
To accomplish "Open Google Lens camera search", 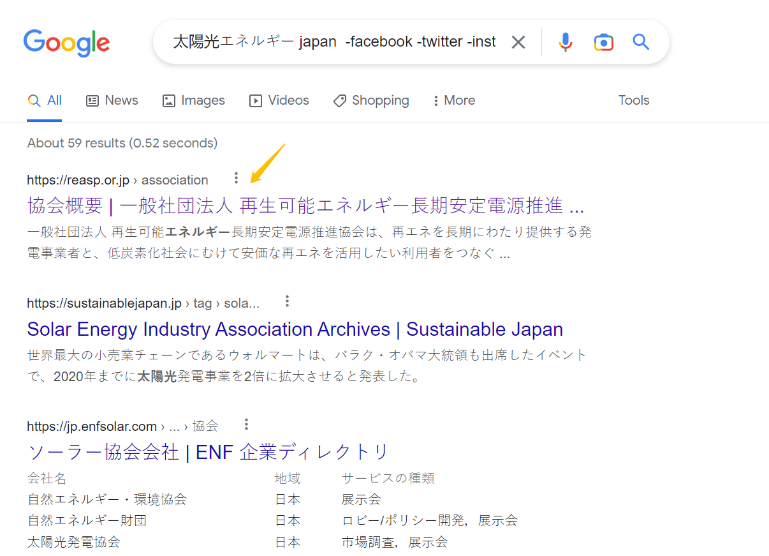I will [603, 42].
